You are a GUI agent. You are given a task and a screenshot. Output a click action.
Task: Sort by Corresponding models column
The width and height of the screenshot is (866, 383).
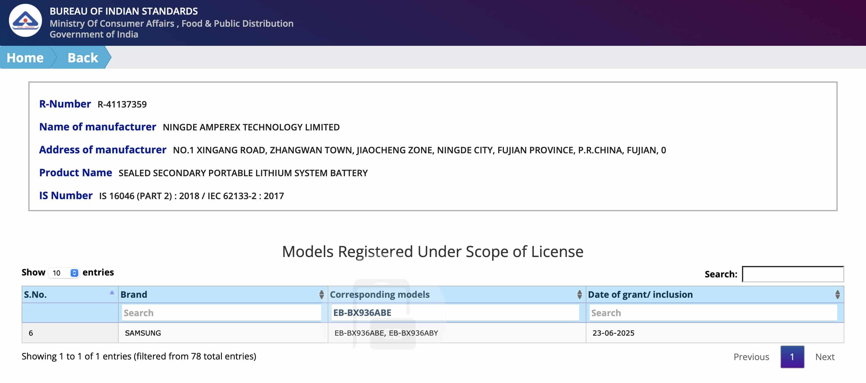(x=579, y=295)
